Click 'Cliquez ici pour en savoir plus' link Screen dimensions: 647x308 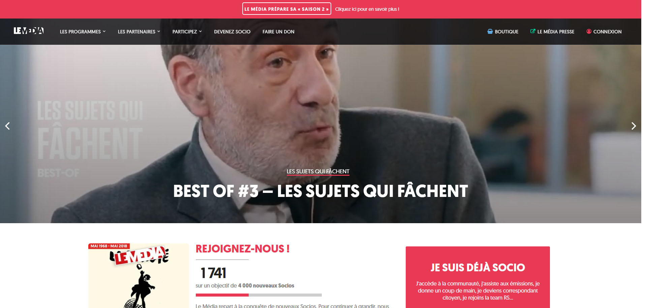tap(367, 9)
